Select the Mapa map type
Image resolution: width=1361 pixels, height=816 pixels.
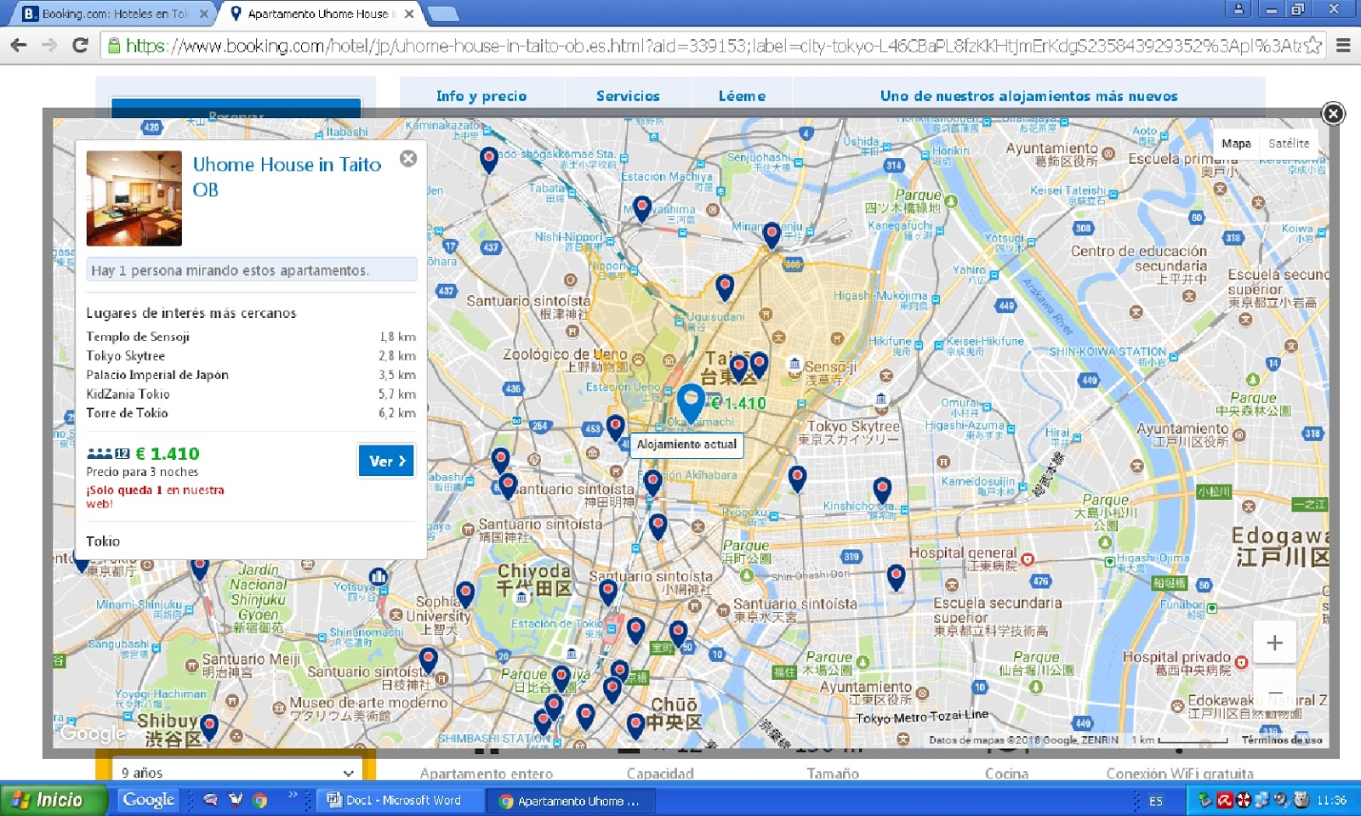1236,144
